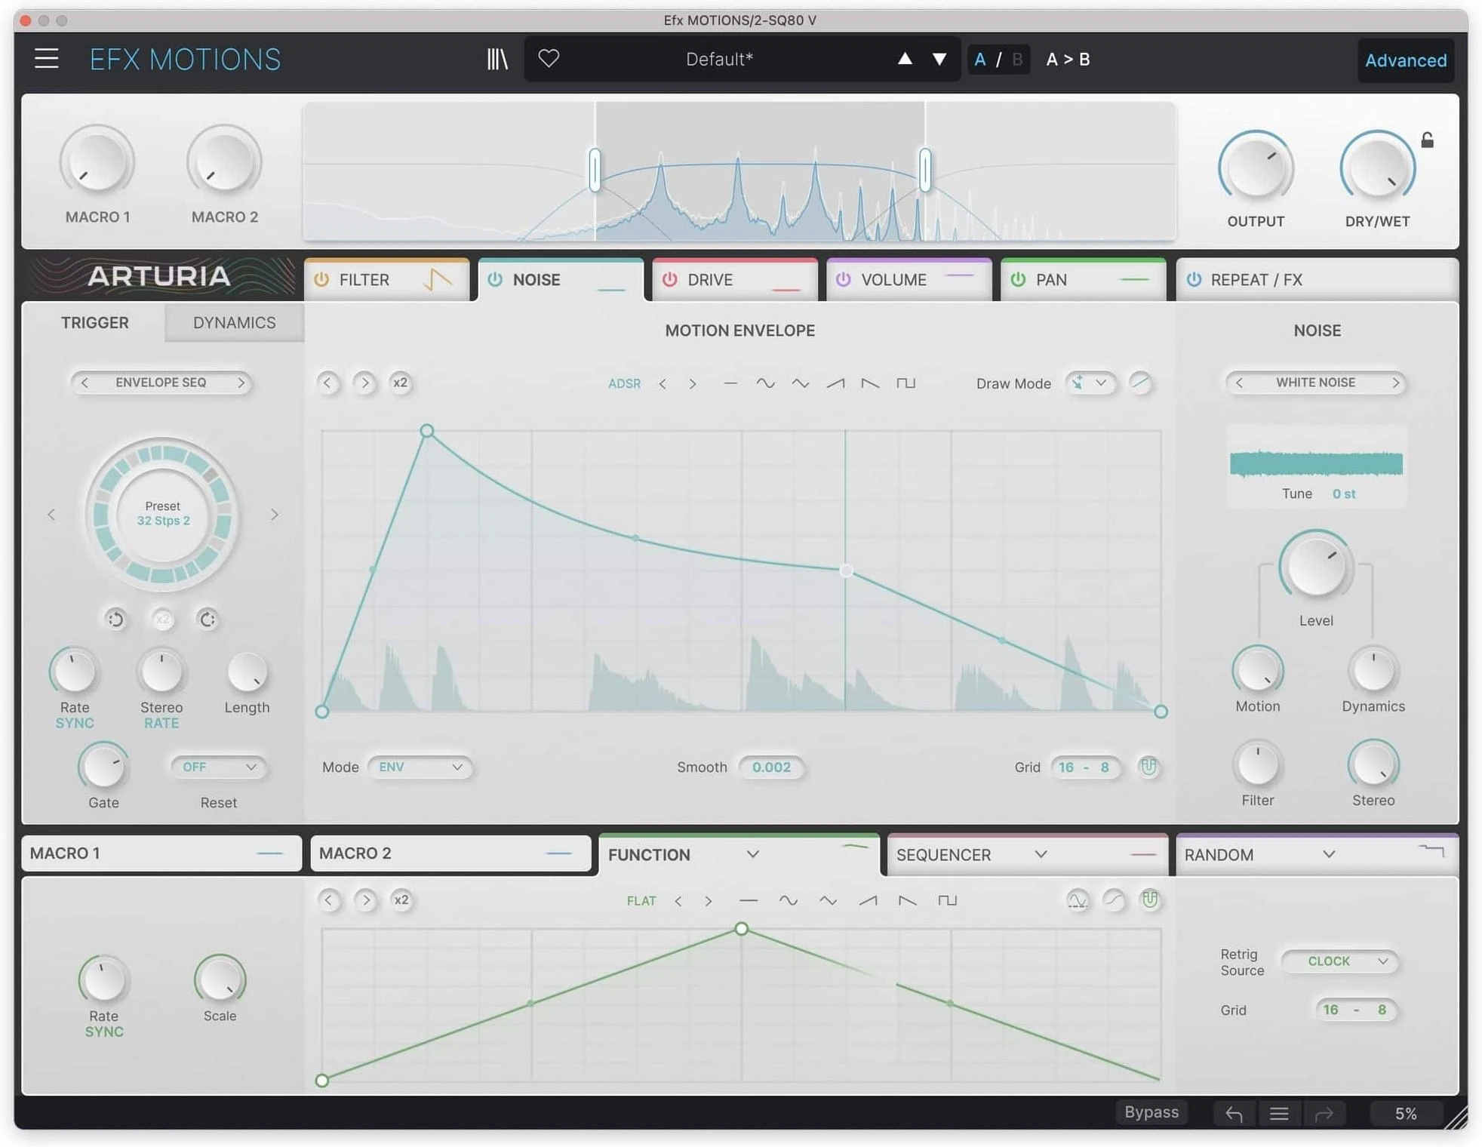Expand the FUNCTION type dropdown arrow
The image size is (1482, 1147).
click(x=752, y=854)
